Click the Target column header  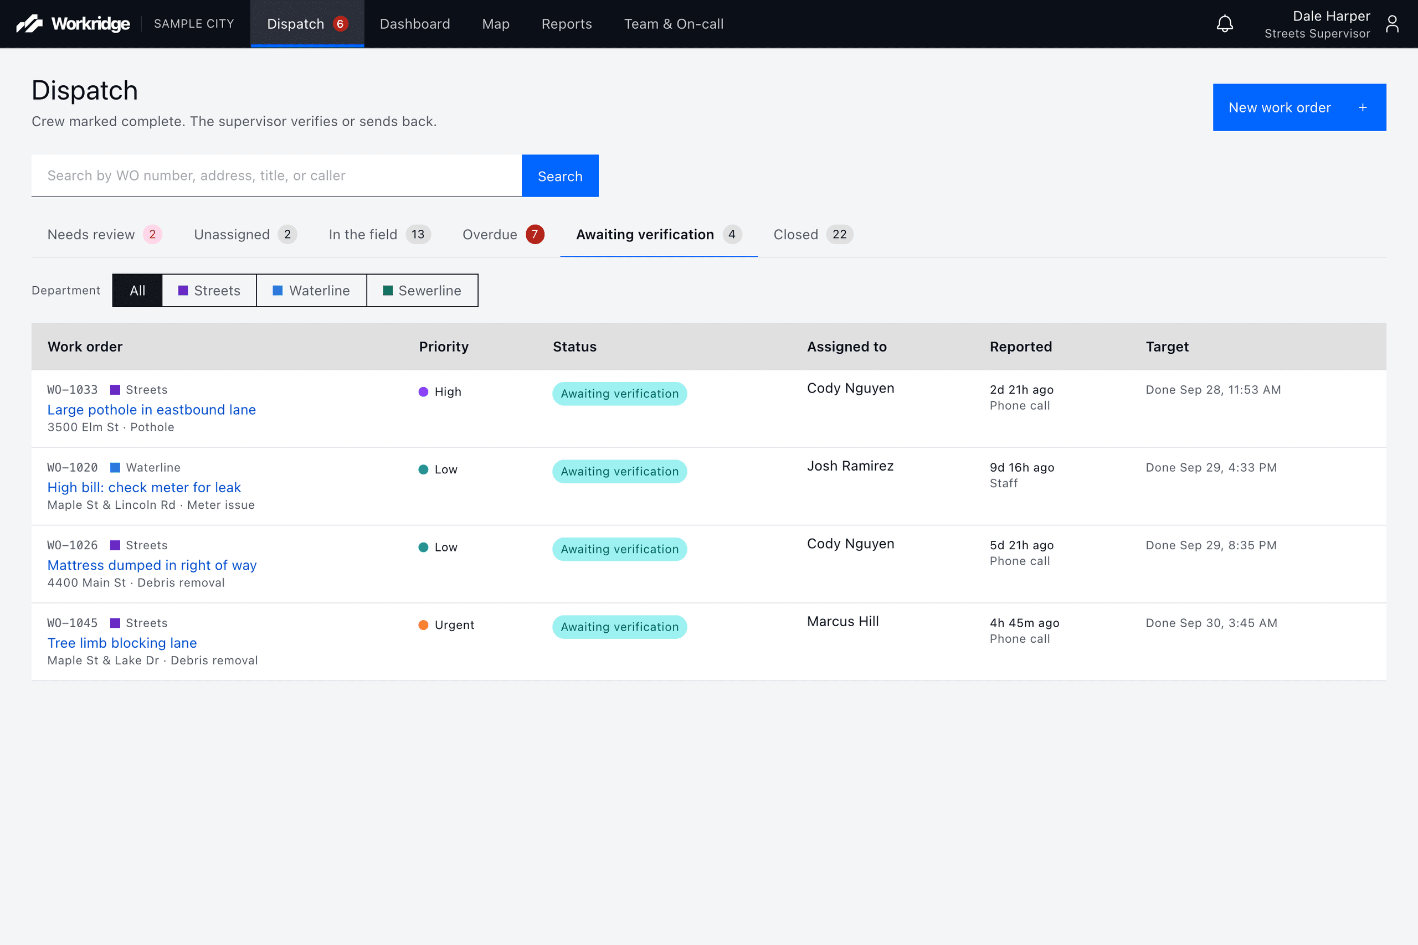coord(1167,347)
